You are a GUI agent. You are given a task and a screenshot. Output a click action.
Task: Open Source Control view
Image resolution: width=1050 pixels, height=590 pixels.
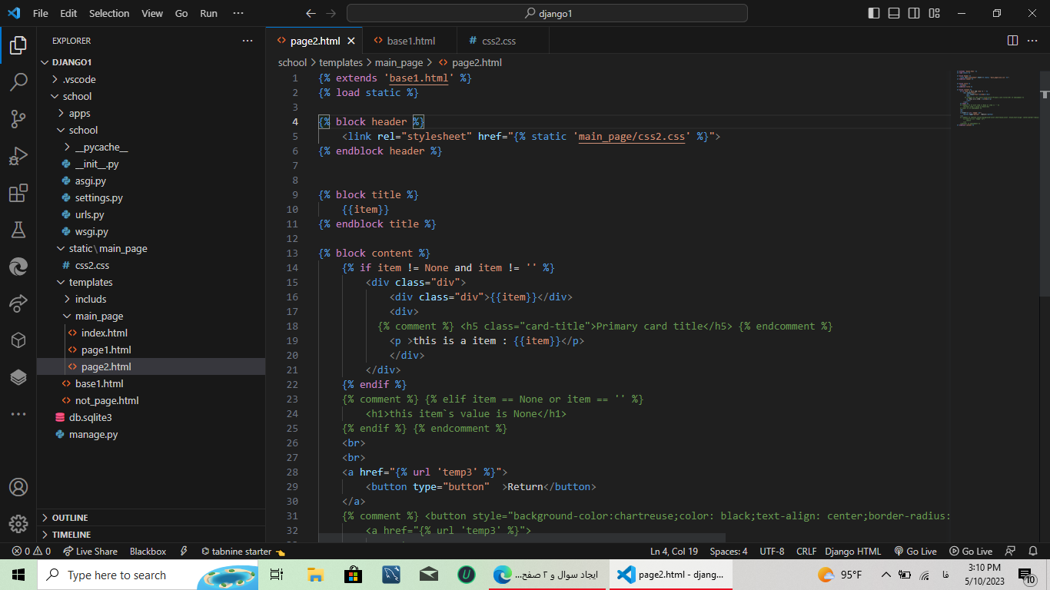pyautogui.click(x=18, y=119)
